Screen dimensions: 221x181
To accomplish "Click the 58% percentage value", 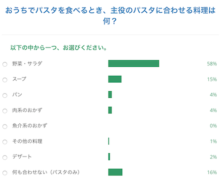I will pyautogui.click(x=212, y=63).
